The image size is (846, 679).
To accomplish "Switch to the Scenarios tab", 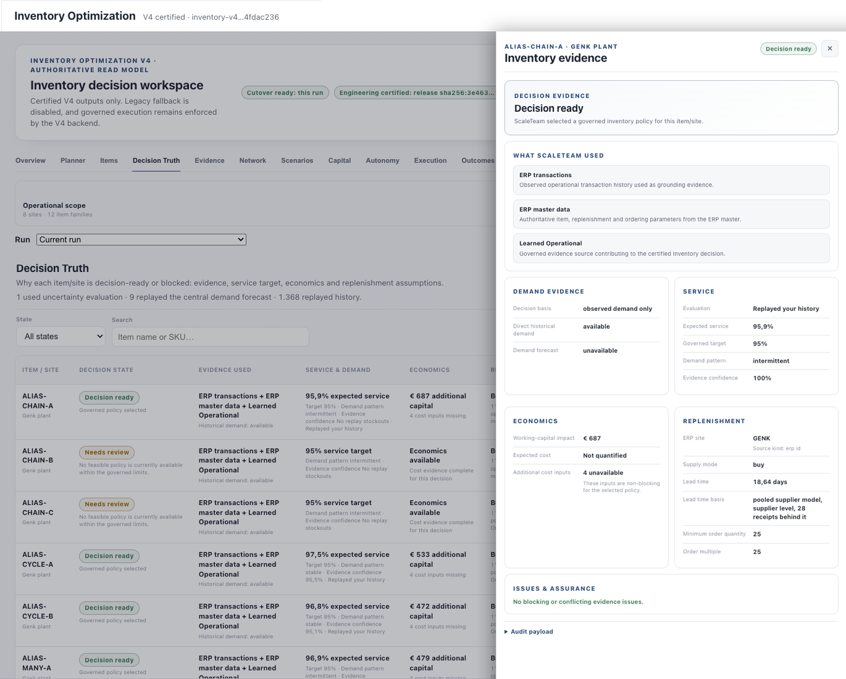I will 297,160.
